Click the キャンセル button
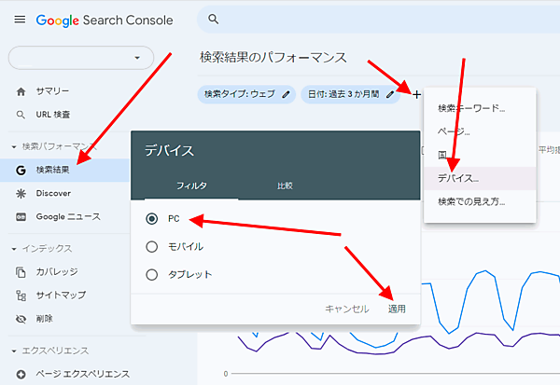560x385 pixels. 346,309
